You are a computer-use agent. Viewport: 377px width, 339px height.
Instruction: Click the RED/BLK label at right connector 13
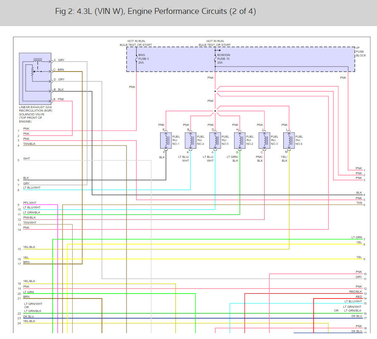coord(356,291)
